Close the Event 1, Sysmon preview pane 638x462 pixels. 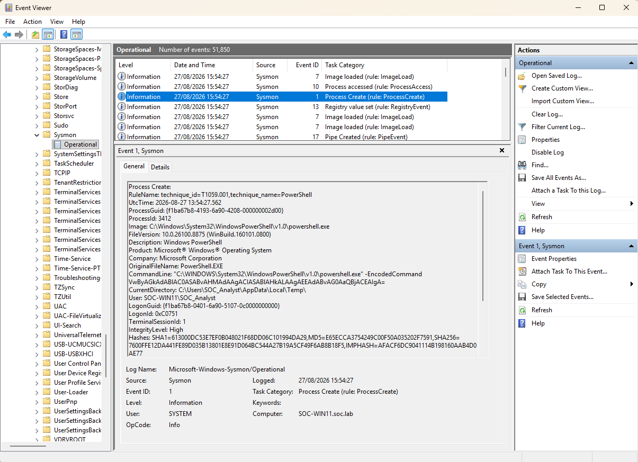(502, 151)
